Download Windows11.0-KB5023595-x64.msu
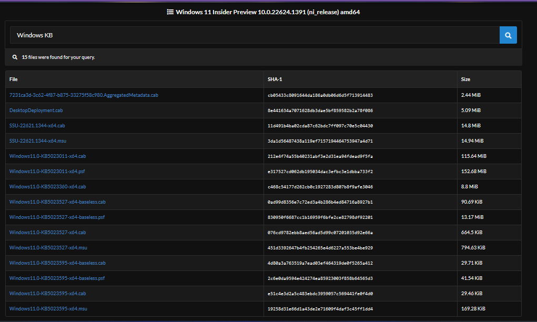 point(48,308)
